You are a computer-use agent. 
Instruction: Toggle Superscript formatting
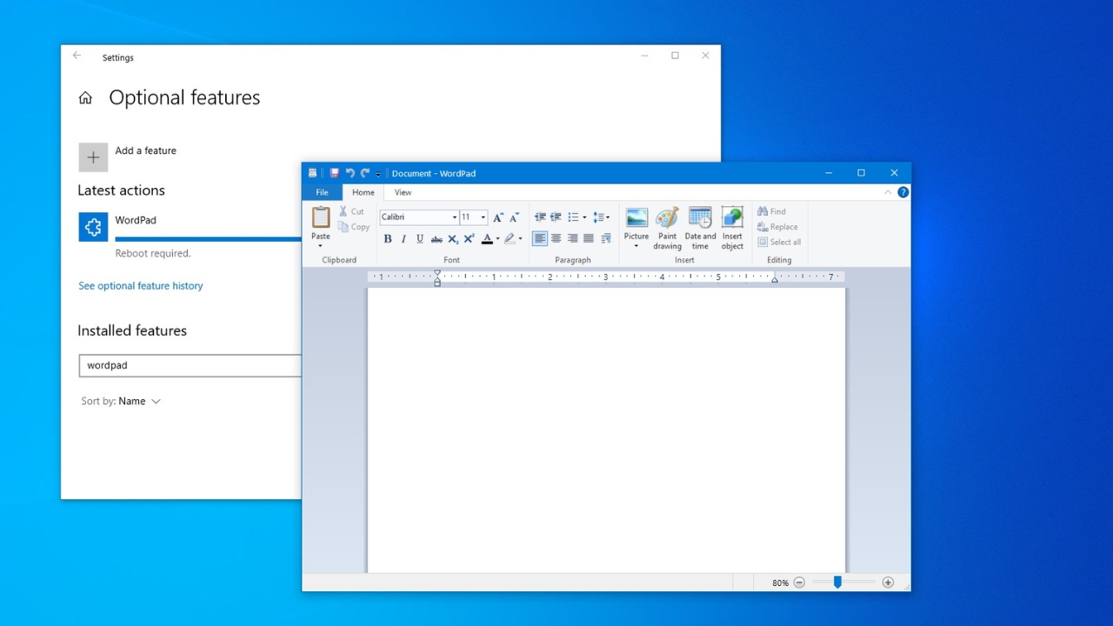(x=469, y=239)
